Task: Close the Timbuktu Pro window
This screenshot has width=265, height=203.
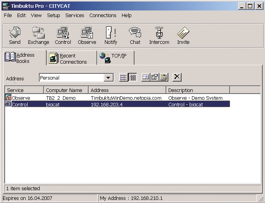Action: (259, 6)
